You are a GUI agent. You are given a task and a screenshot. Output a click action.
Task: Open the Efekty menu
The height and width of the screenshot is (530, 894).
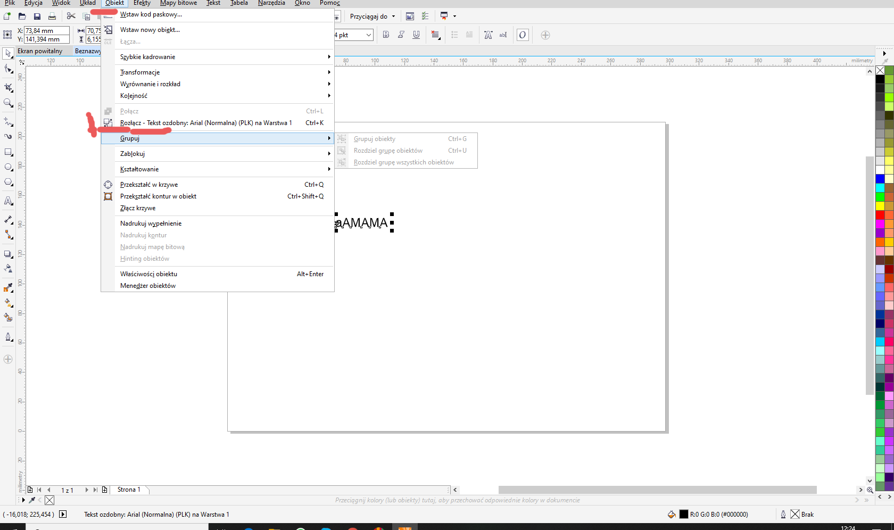click(x=142, y=3)
